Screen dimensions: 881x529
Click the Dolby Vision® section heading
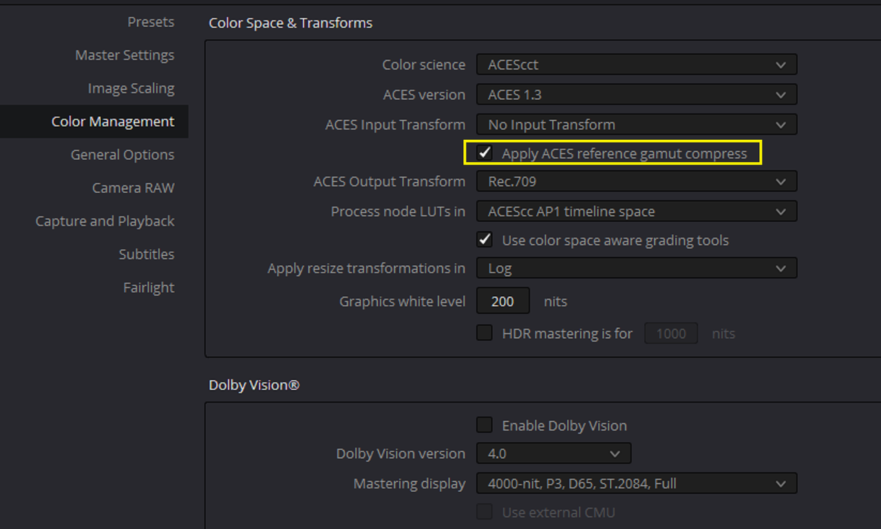point(254,385)
